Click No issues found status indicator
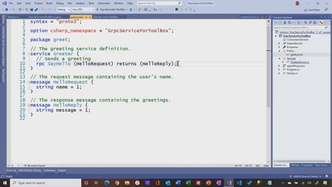 34,165
